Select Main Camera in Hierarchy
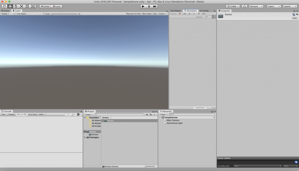Viewport: 299px width, 171px height. [173, 120]
